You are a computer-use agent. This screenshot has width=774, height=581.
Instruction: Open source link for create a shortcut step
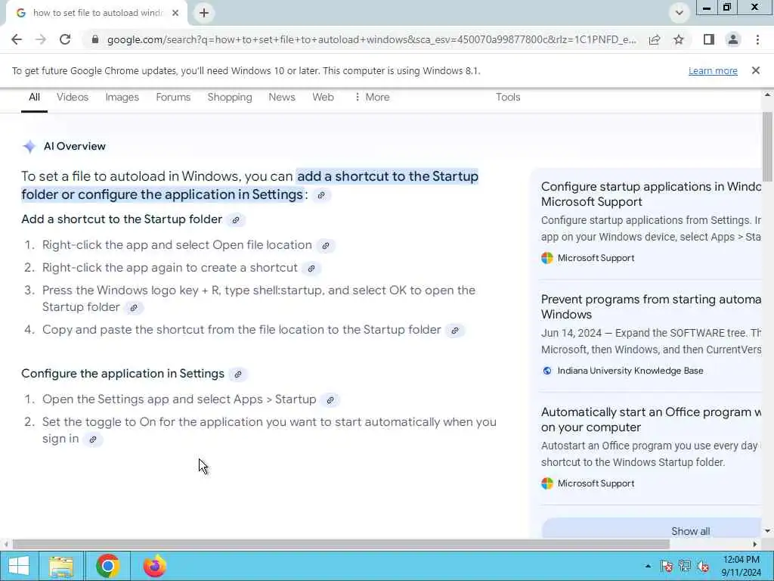click(x=311, y=269)
